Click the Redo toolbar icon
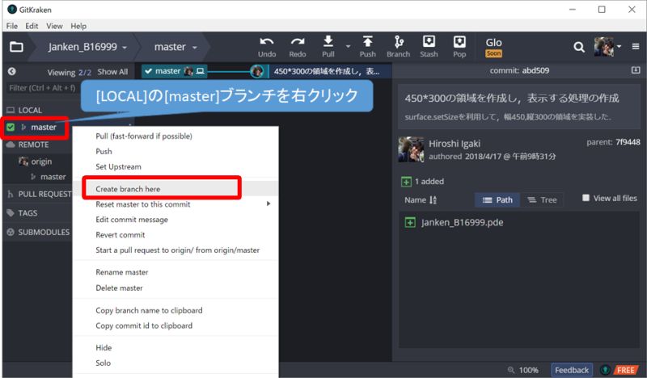Image resolution: width=647 pixels, height=378 pixels. [298, 42]
